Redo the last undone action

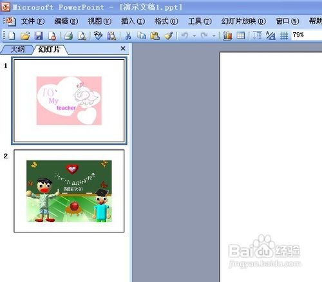pyautogui.click(x=204, y=35)
